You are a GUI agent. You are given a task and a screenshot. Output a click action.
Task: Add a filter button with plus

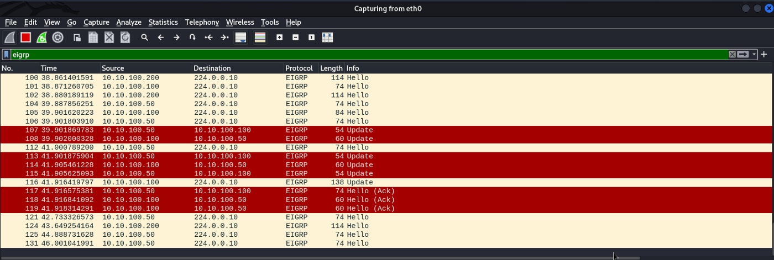(x=764, y=54)
